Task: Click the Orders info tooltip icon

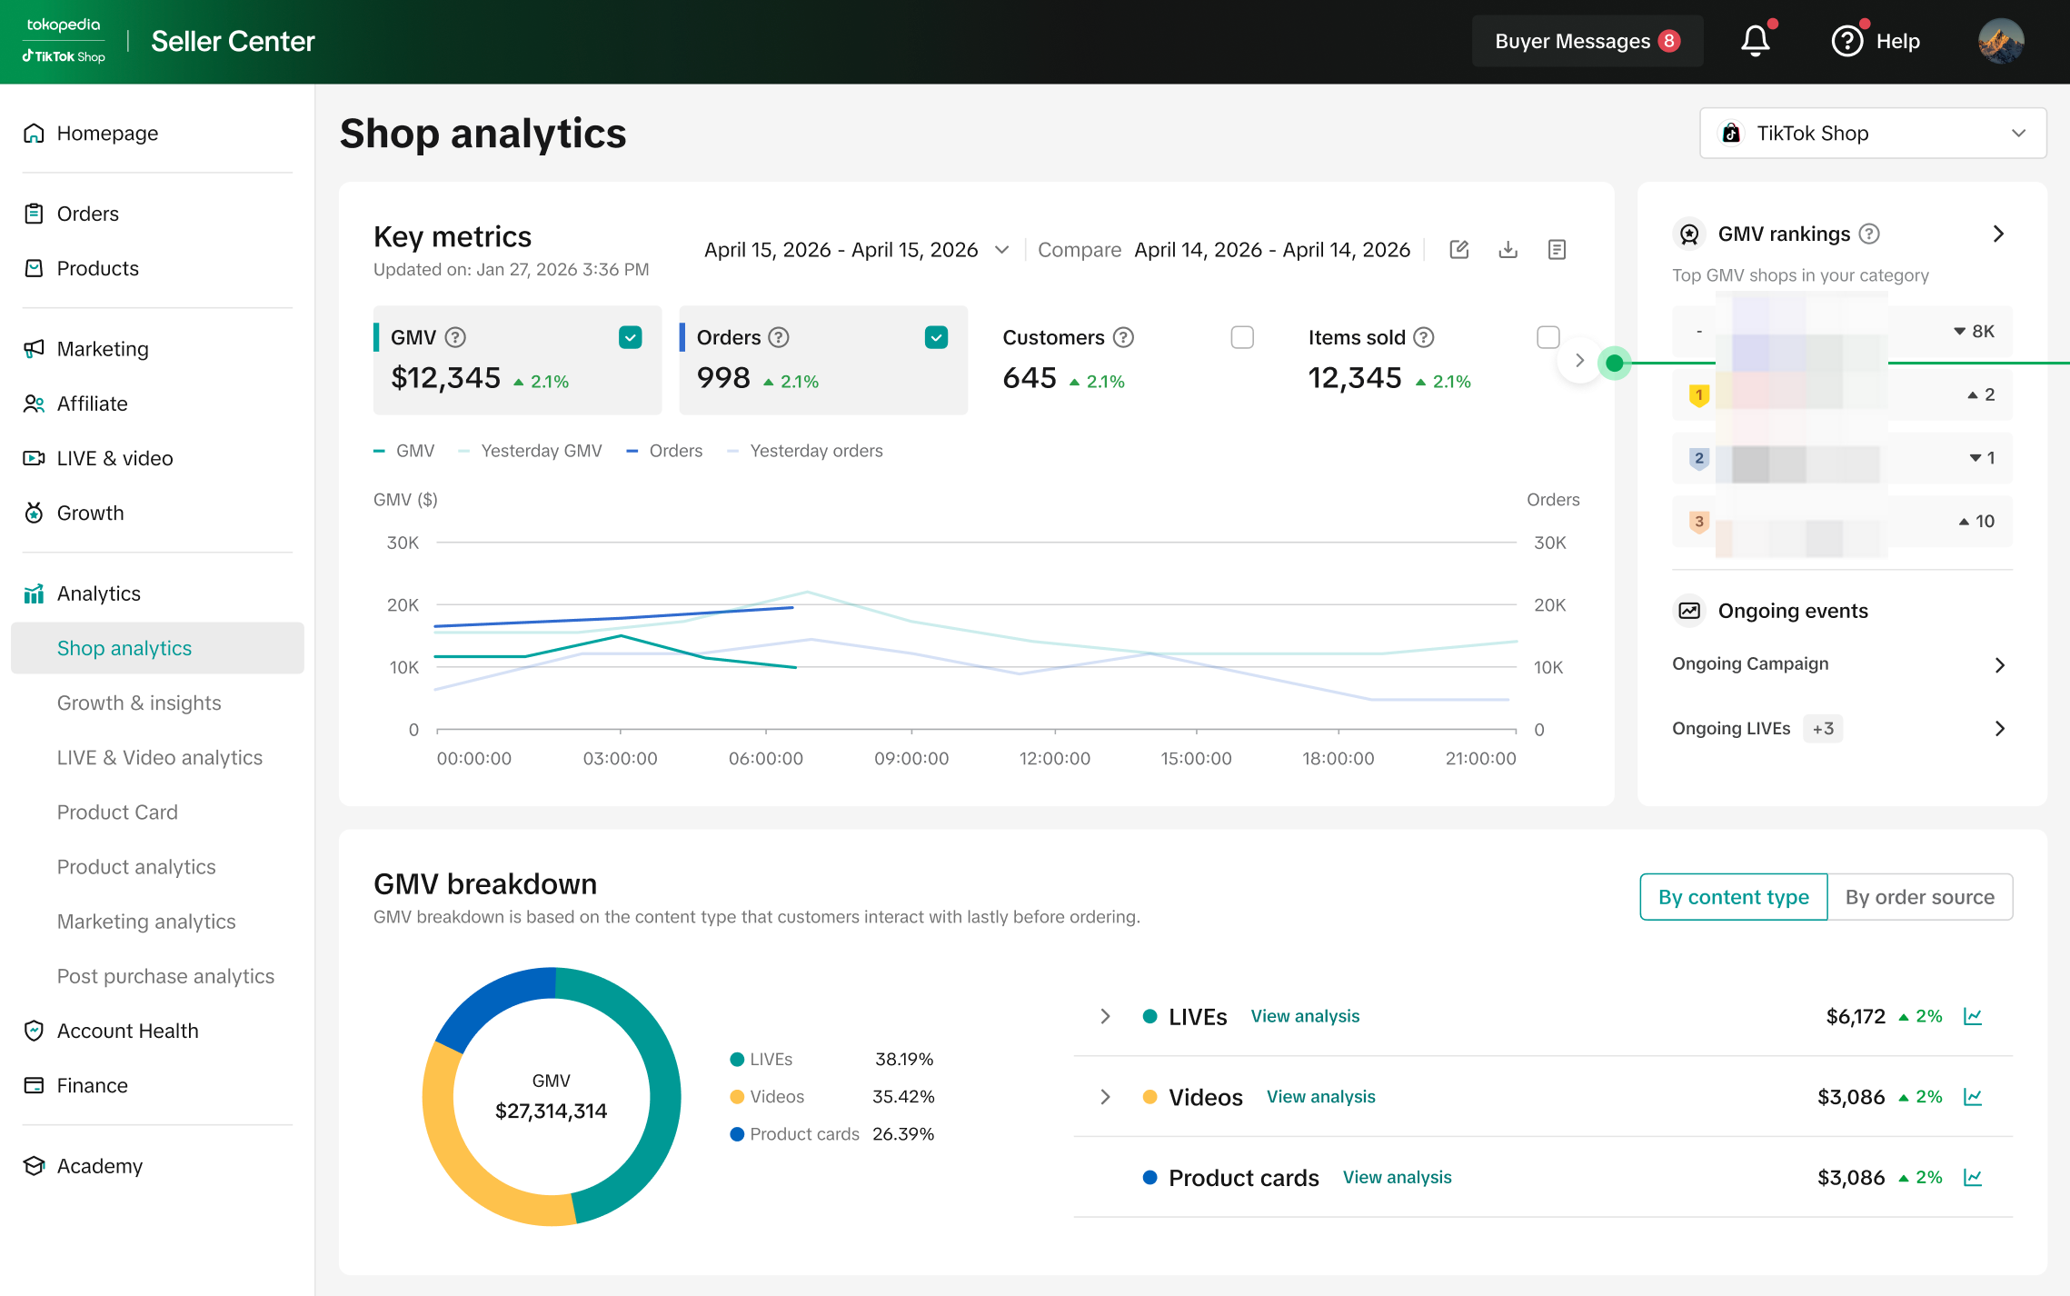Action: coord(779,337)
